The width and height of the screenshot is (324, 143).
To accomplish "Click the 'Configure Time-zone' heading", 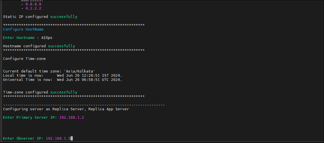I will click(24, 59).
